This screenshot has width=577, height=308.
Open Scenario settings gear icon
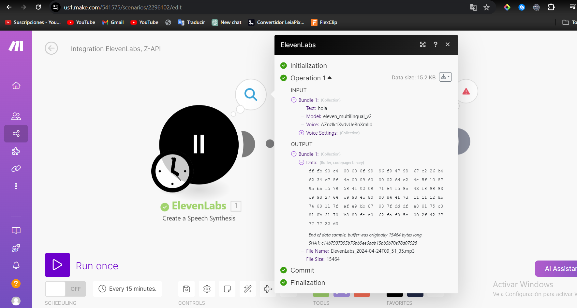(x=207, y=289)
